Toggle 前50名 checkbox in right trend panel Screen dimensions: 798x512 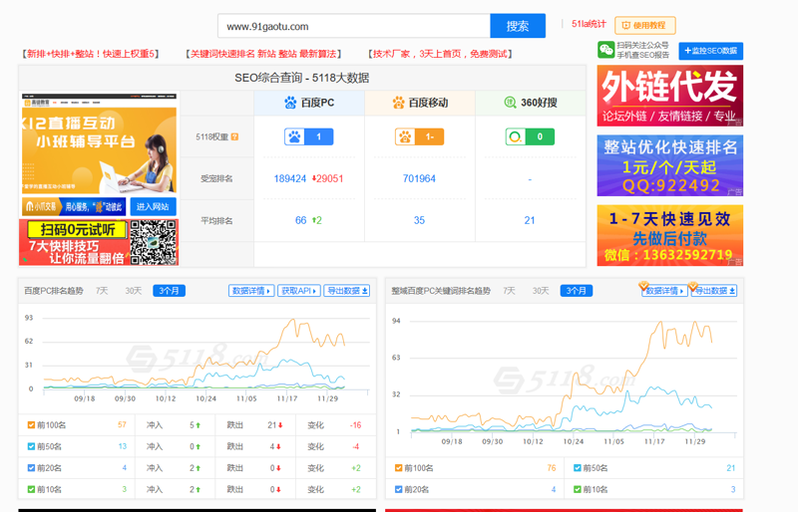pos(578,468)
